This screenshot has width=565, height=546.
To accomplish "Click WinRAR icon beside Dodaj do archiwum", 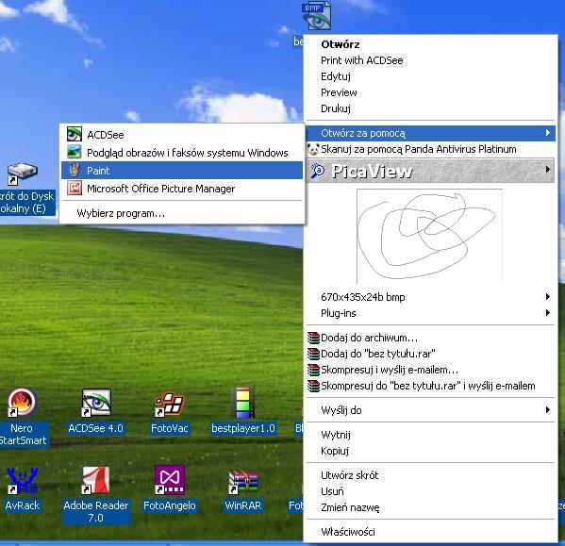I will pos(313,338).
